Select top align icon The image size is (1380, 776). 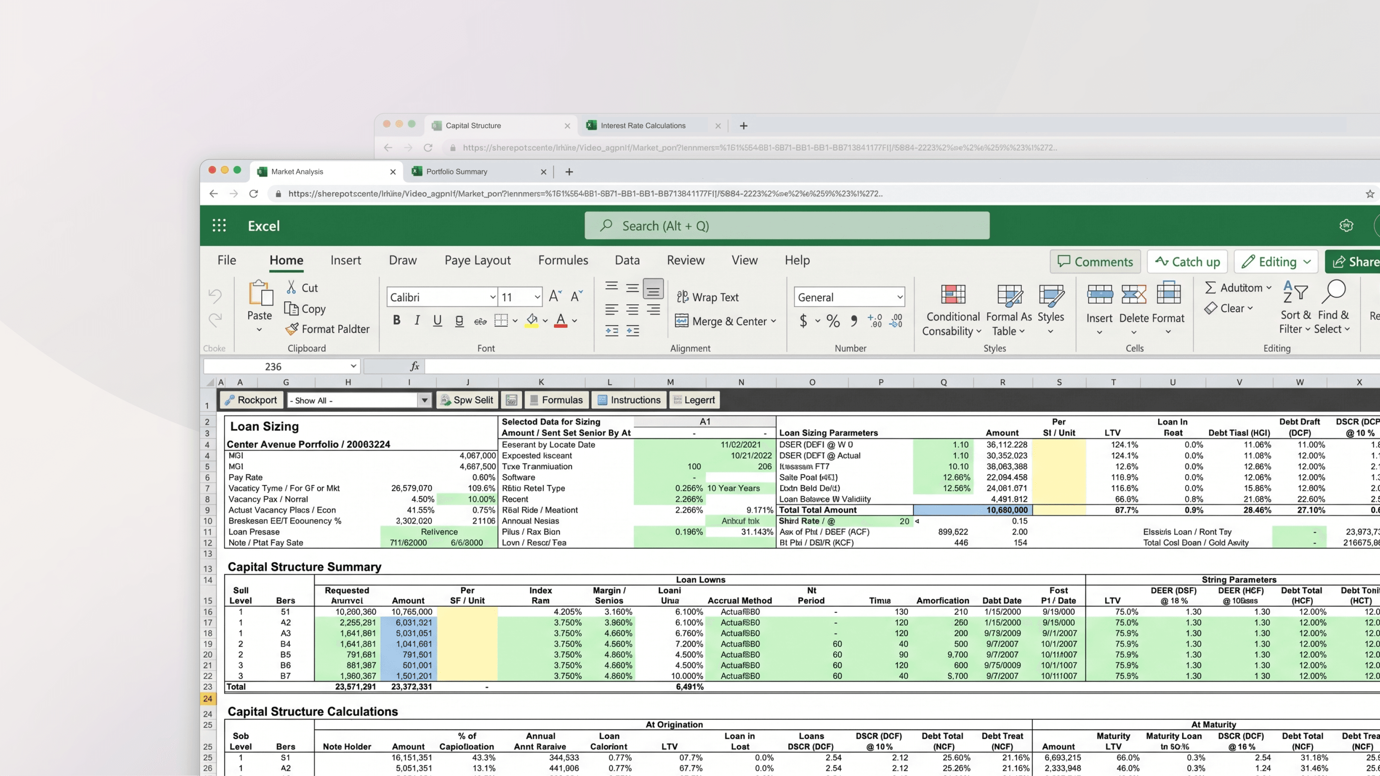coord(611,287)
